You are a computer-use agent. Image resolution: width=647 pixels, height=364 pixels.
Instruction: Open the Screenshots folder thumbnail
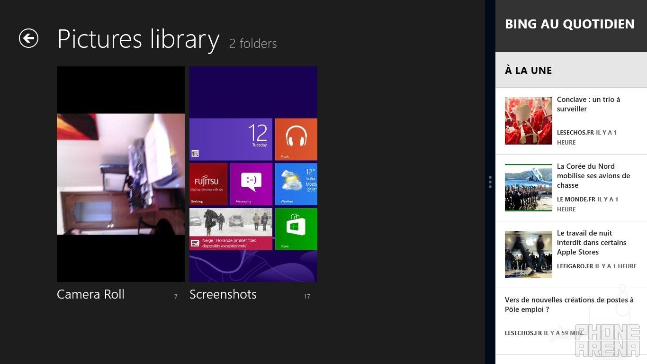pyautogui.click(x=253, y=174)
